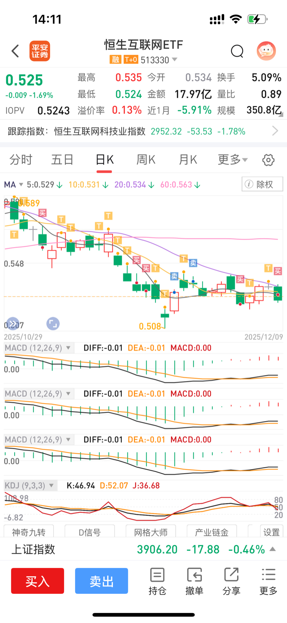The height and width of the screenshot is (623, 287).
Task: Select 神奇九转 indicator
Action: [29, 532]
